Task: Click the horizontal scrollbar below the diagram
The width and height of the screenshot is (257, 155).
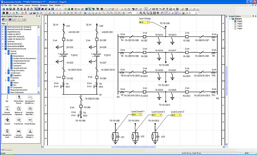Action: tap(134, 147)
